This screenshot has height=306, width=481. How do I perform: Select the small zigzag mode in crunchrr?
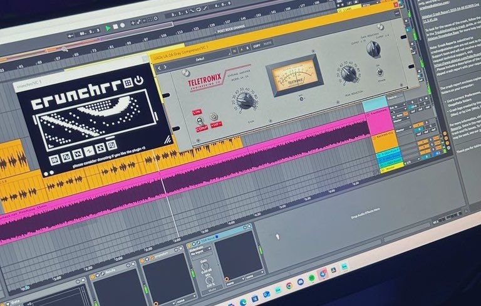click(x=89, y=151)
